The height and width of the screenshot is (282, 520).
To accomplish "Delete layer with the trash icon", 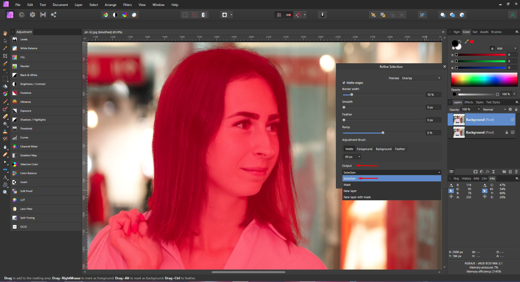I will click(x=516, y=172).
